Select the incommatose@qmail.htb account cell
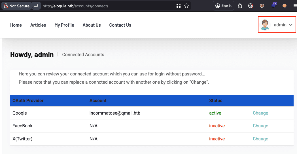297x154 pixels. [x=115, y=113]
